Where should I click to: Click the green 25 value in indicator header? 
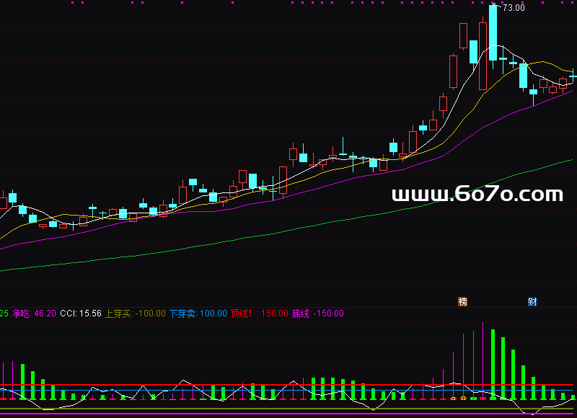[x=4, y=313]
